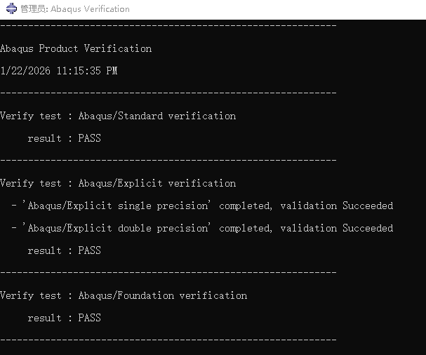Click the timestamp 1/22/2026 11:15:35 PM
This screenshot has height=355, width=426.
(x=59, y=71)
